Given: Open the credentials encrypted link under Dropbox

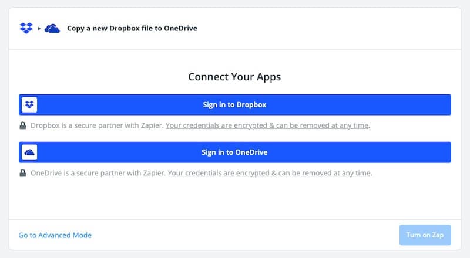Looking at the screenshot, I should (x=267, y=125).
